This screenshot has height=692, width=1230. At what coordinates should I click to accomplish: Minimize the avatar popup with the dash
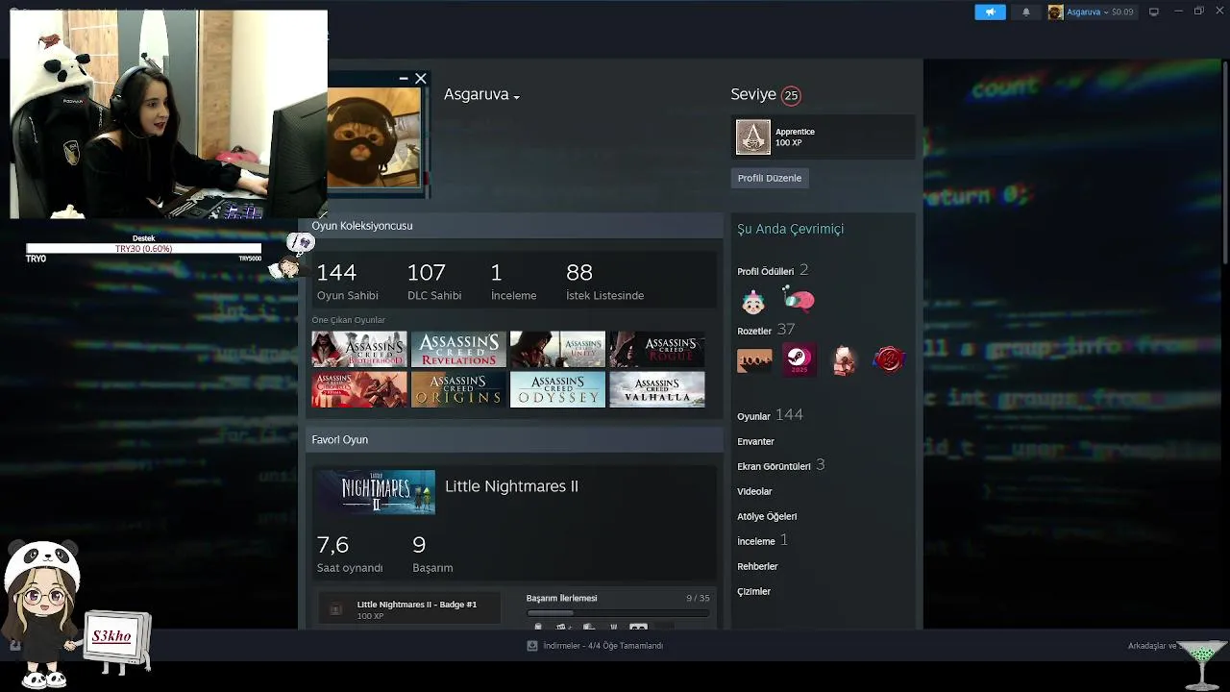404,79
